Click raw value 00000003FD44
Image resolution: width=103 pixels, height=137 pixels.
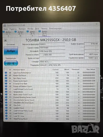(x=89, y=89)
